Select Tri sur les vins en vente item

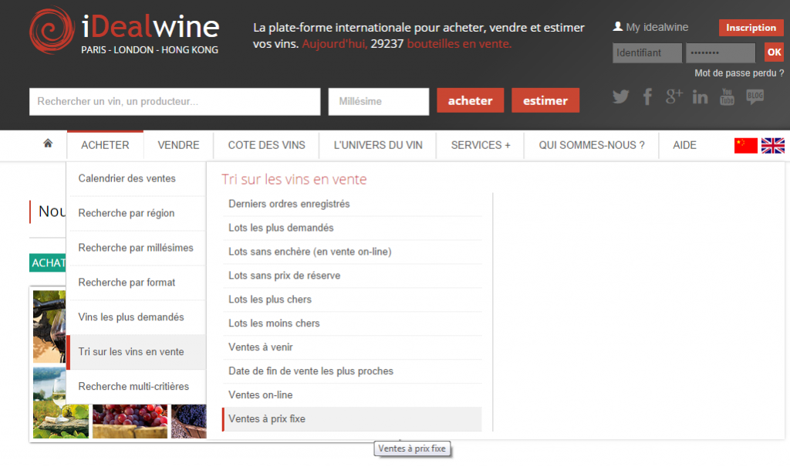137,352
